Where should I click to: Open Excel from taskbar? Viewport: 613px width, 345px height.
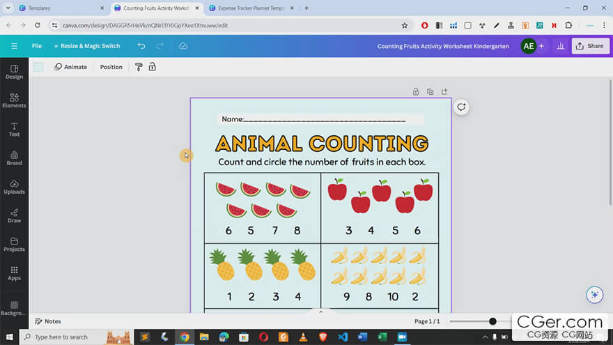[x=382, y=337]
